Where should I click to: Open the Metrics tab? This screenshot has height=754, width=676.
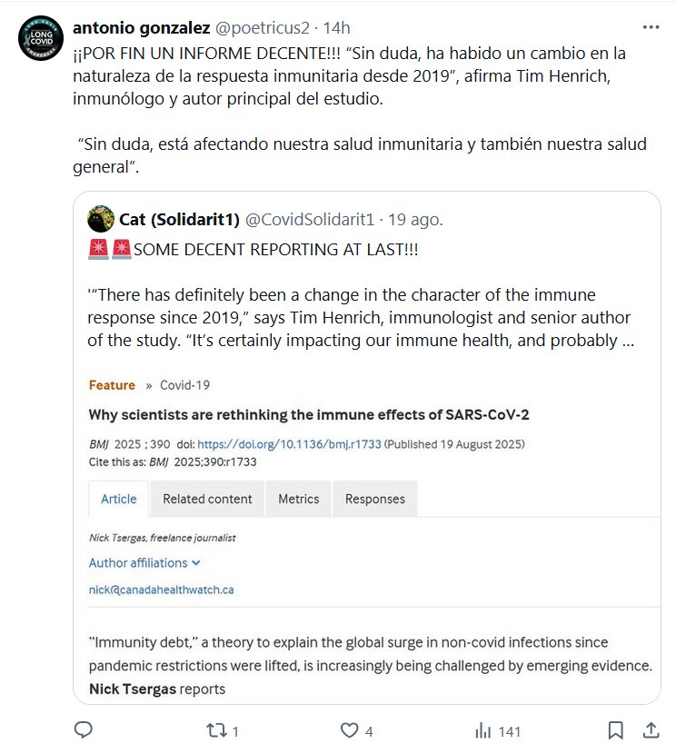[x=299, y=499]
